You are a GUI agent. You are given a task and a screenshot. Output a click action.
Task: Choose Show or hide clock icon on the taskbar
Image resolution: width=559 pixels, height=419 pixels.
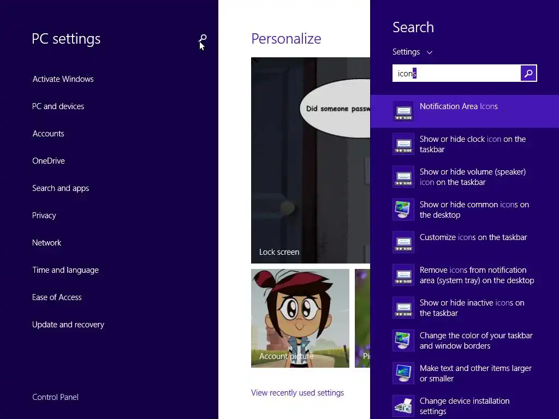465,144
